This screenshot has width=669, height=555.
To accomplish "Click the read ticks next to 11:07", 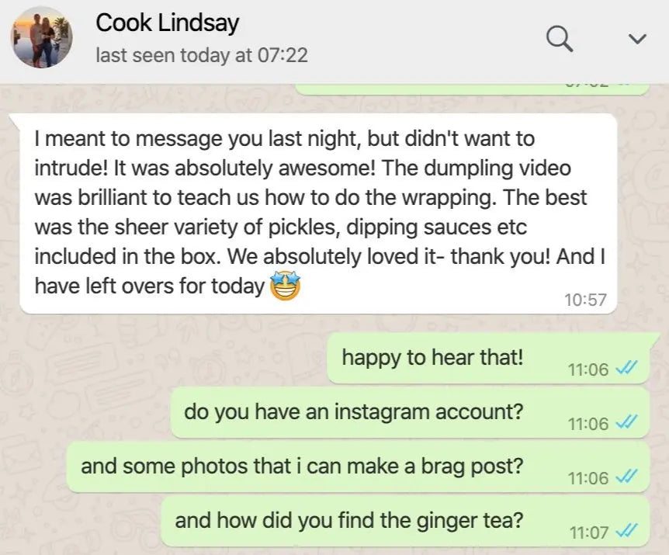I will click(x=626, y=531).
